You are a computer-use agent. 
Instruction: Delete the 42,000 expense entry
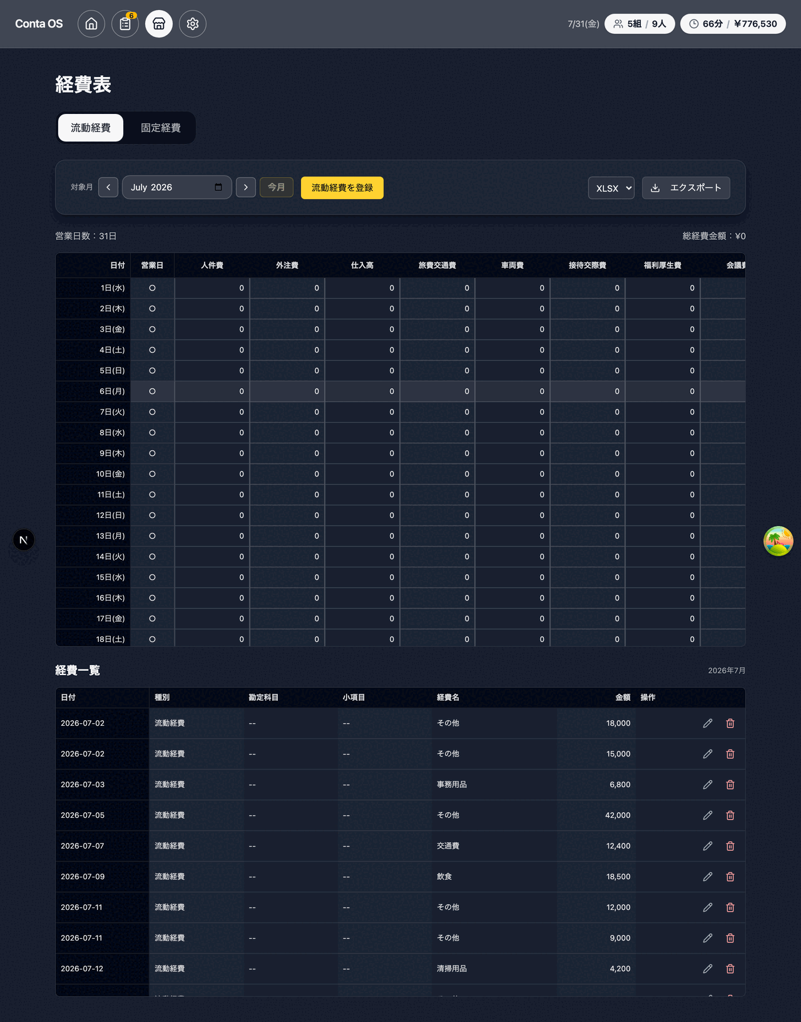[x=730, y=815]
